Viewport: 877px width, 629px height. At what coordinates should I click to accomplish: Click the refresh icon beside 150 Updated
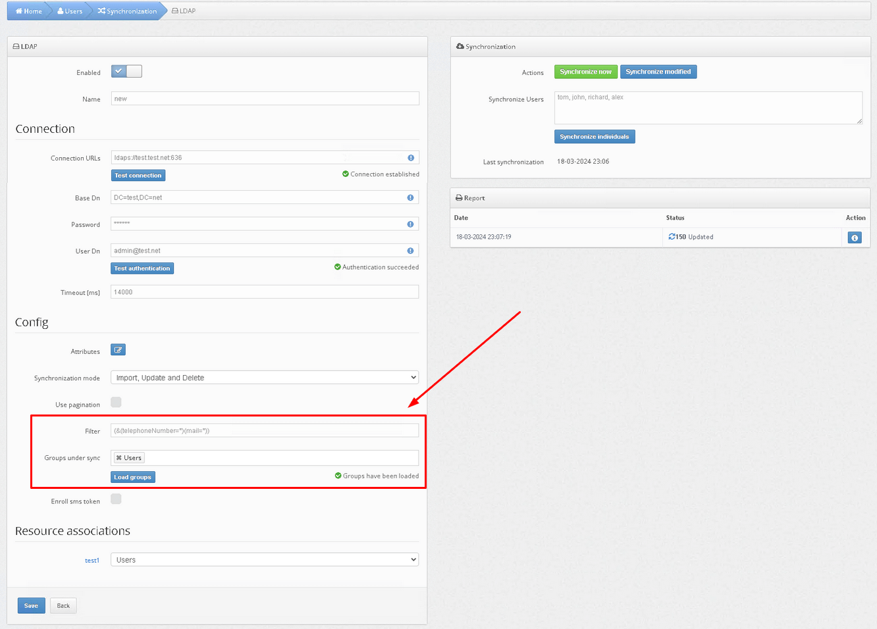[x=672, y=236]
